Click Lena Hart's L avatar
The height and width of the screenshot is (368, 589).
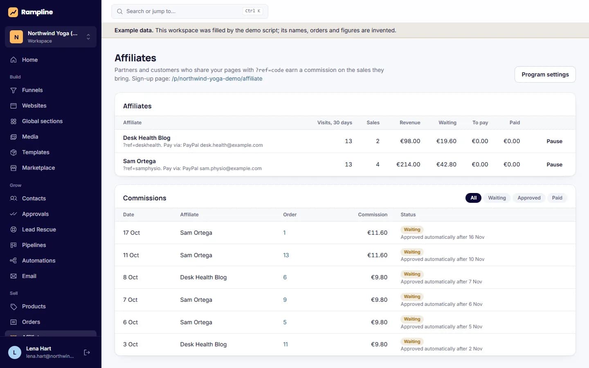tap(15, 352)
